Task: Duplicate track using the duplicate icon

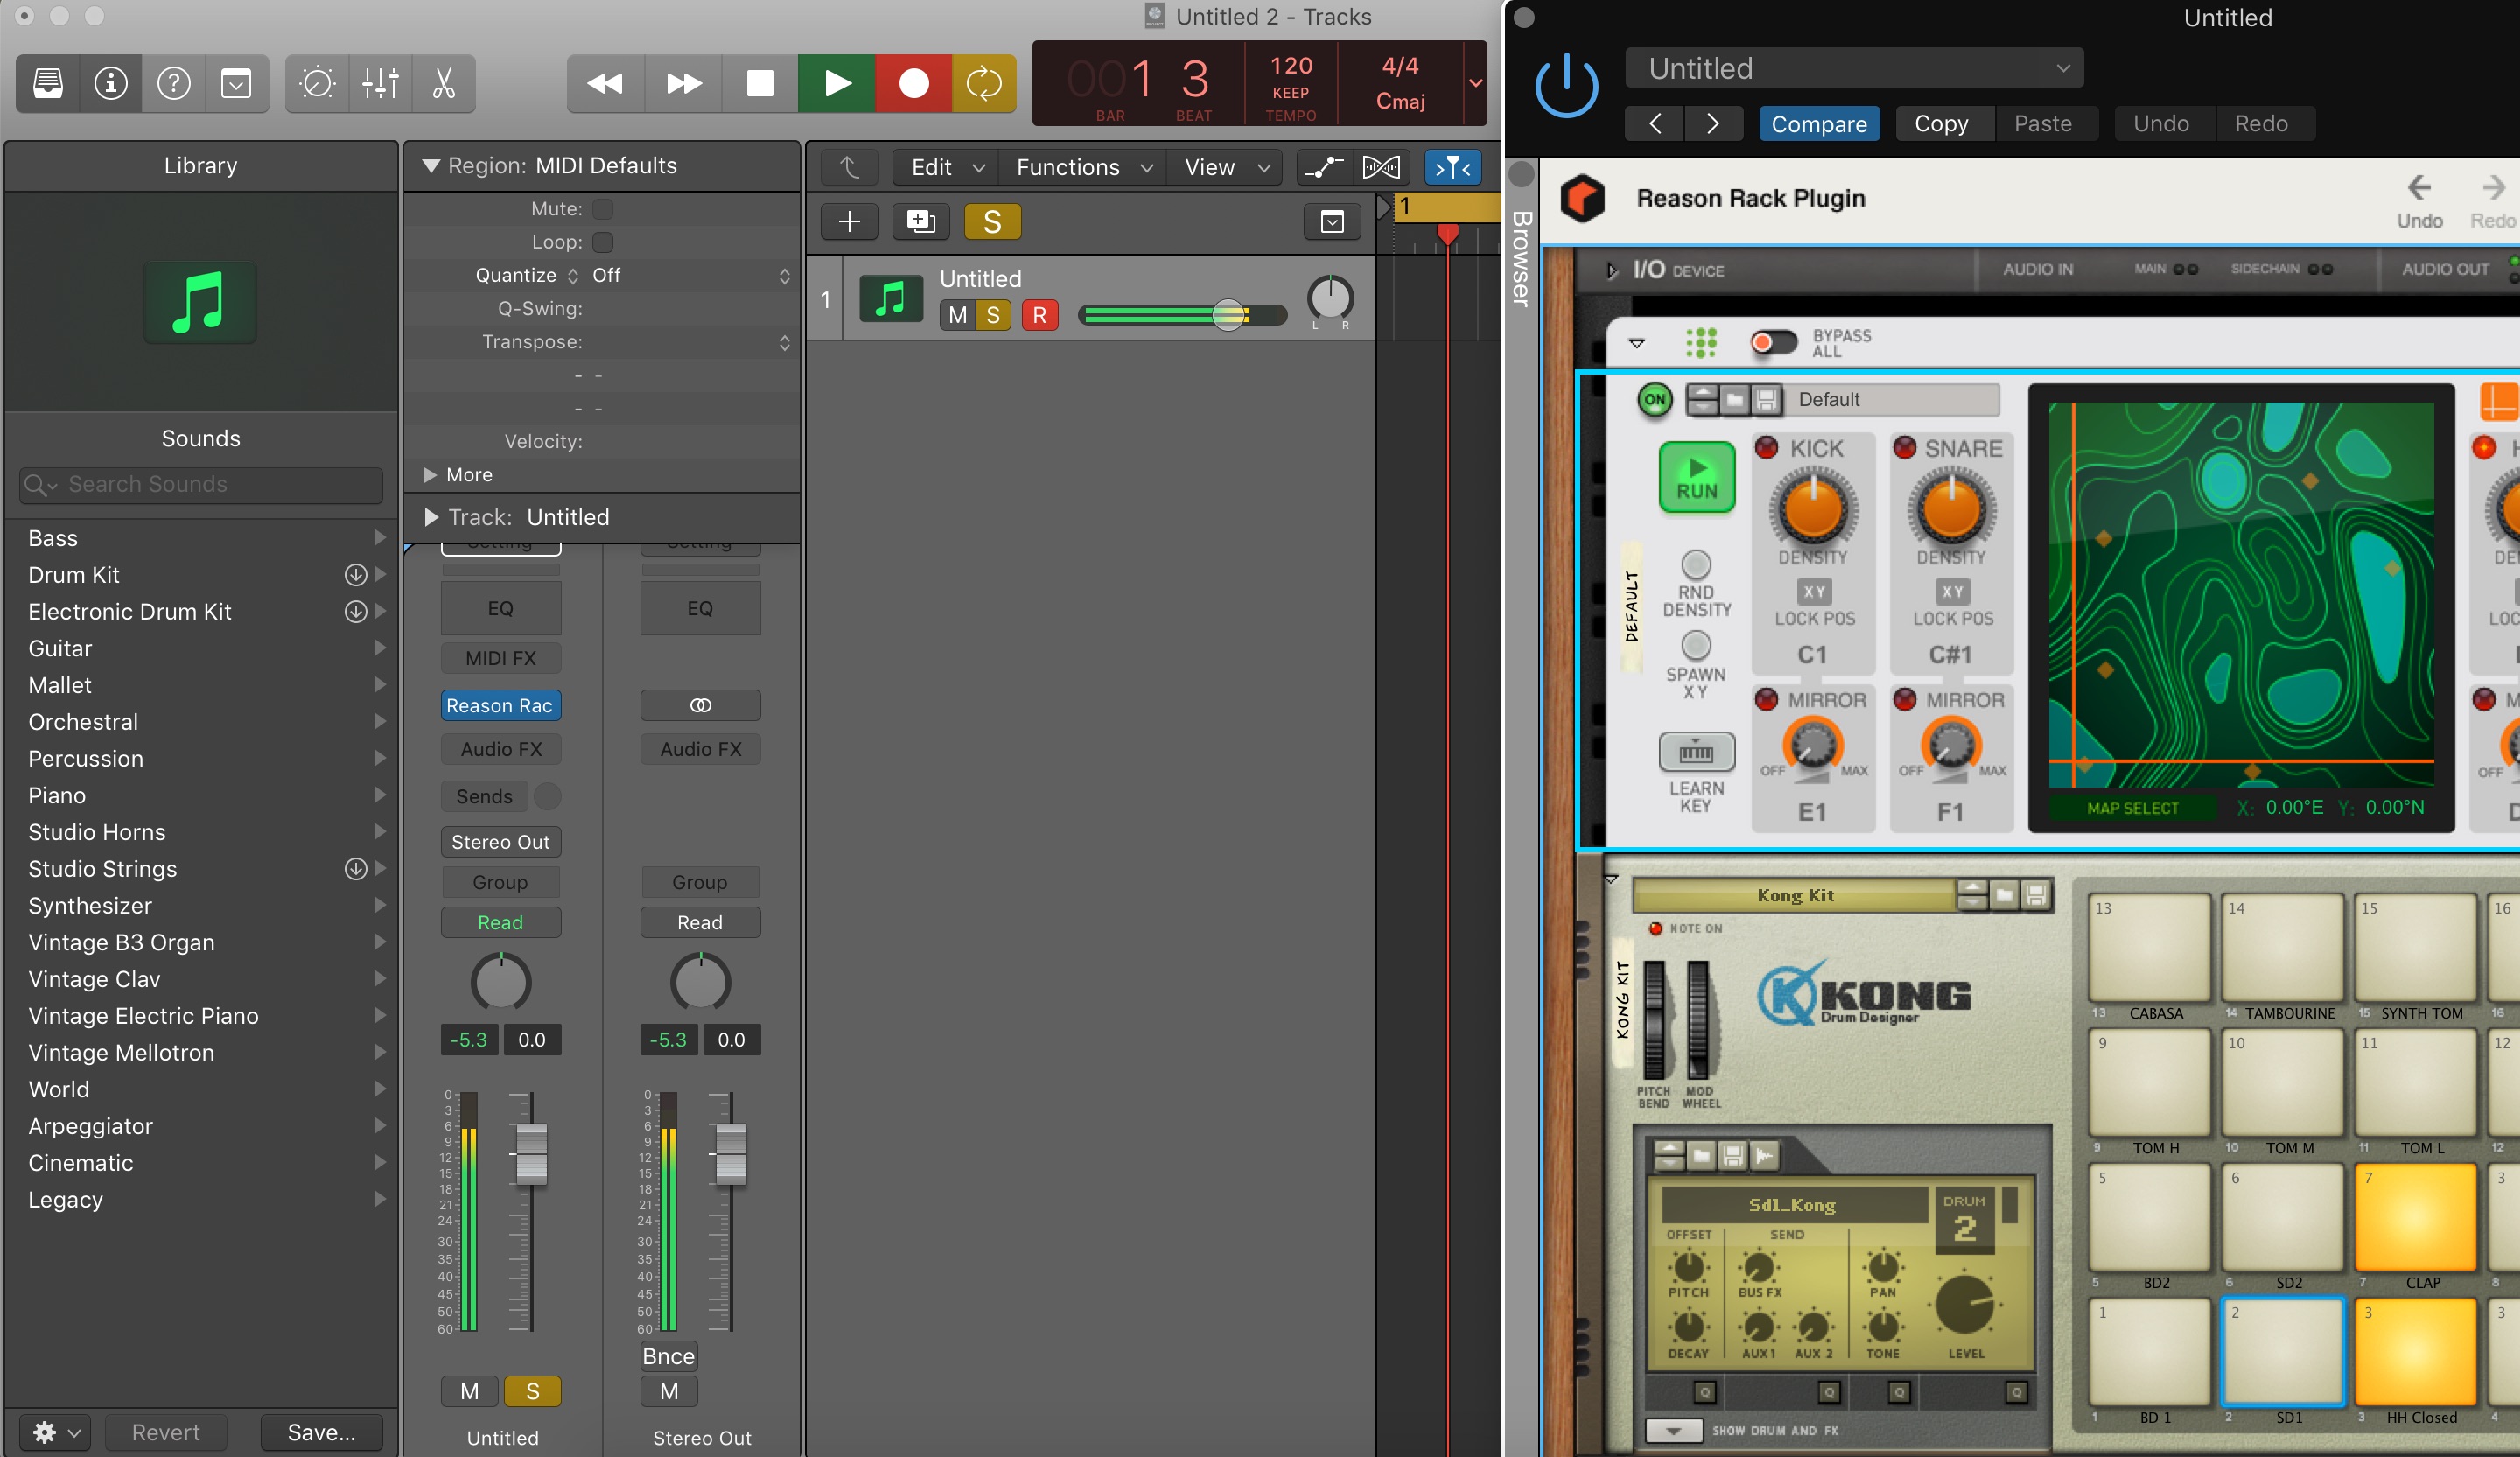Action: pyautogui.click(x=921, y=221)
